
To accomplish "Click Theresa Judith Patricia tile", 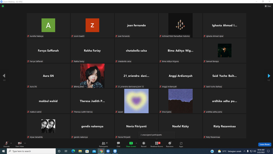I will coord(92,101).
